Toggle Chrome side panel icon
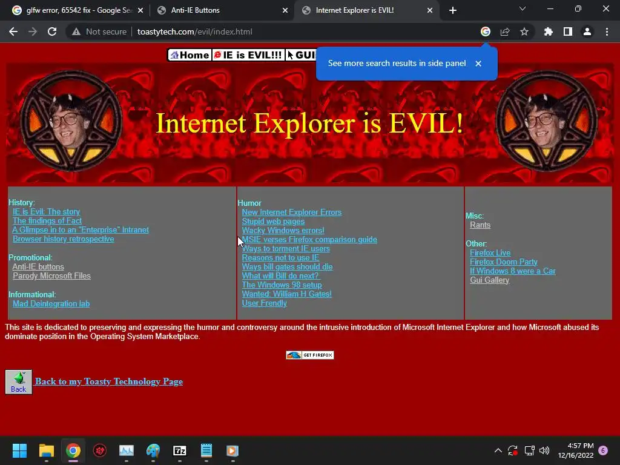Viewport: 620px width, 465px height. click(x=567, y=31)
